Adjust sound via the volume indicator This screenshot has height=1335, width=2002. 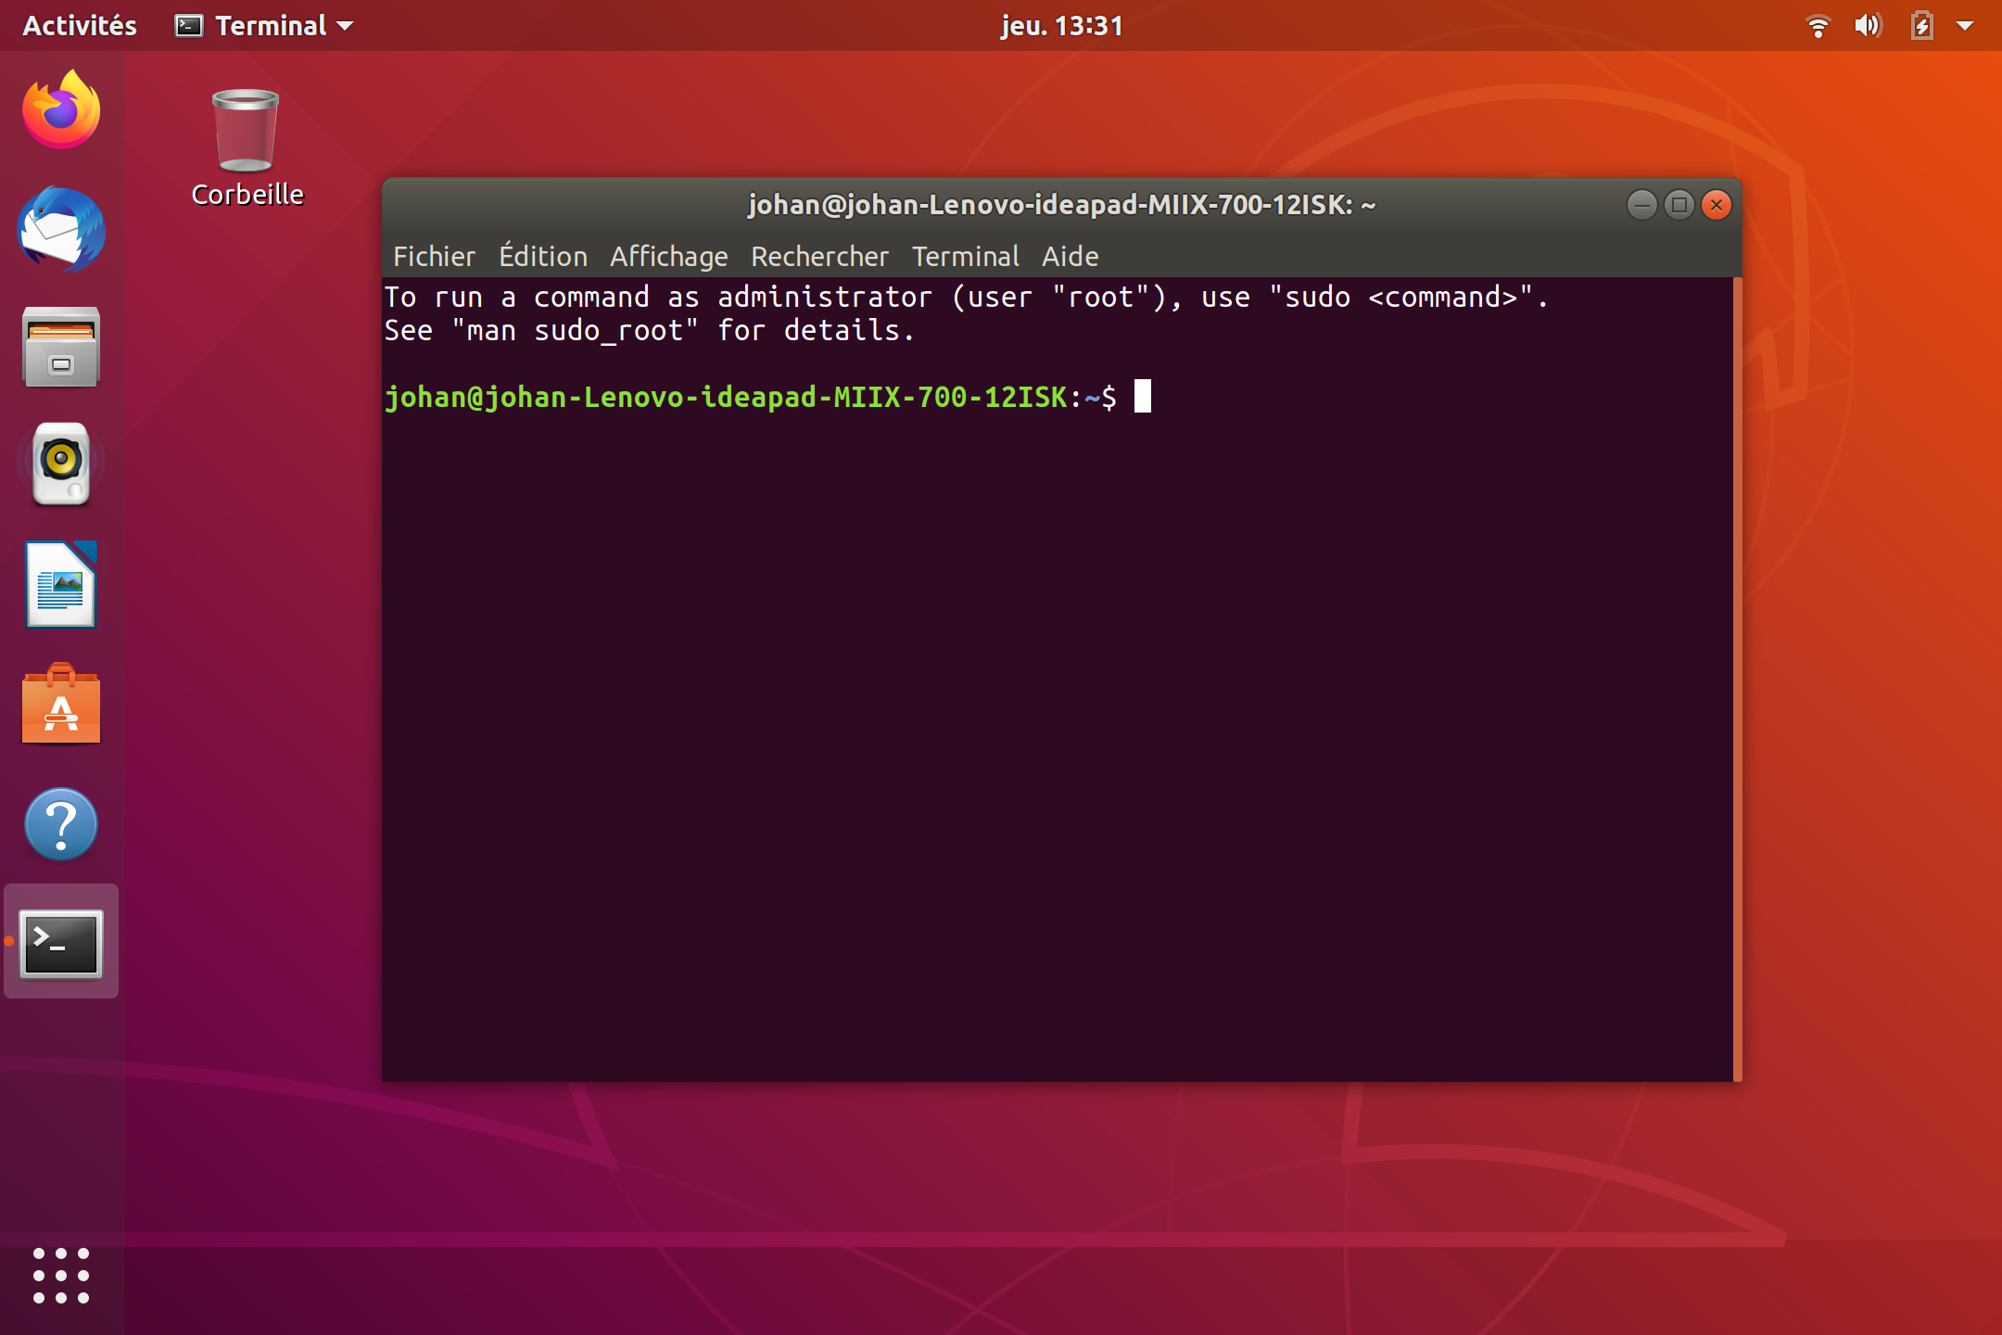[x=1869, y=25]
